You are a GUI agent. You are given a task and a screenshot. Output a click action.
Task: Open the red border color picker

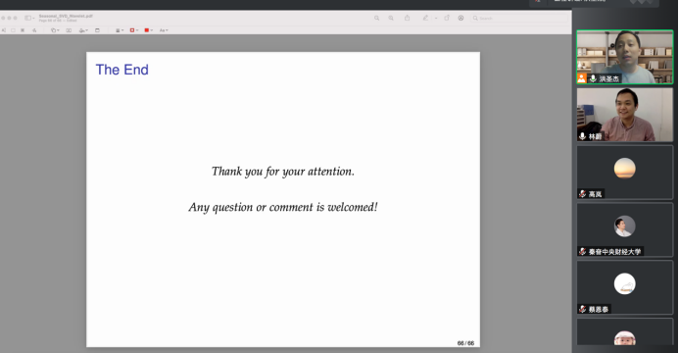pyautogui.click(x=134, y=30)
